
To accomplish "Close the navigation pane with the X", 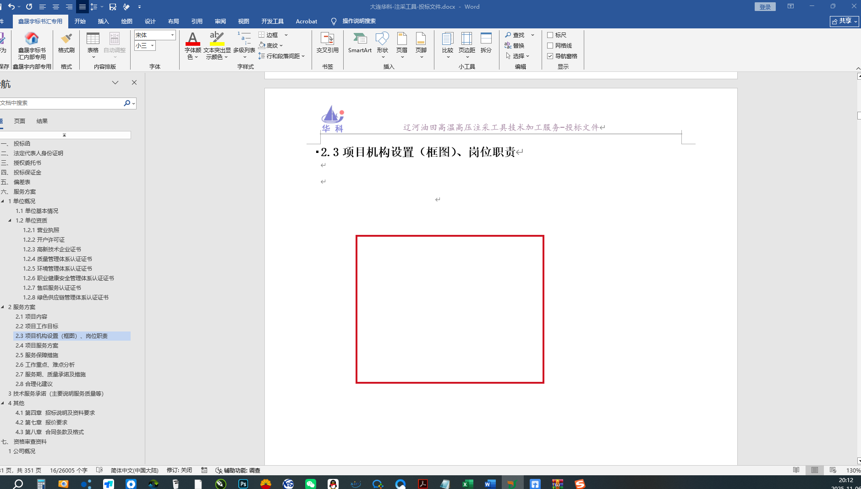I will click(x=134, y=82).
